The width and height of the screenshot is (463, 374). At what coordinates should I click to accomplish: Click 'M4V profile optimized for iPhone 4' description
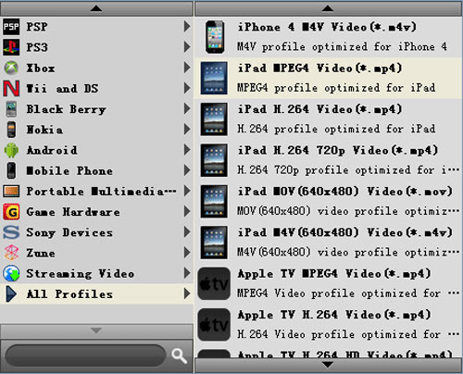coord(342,46)
